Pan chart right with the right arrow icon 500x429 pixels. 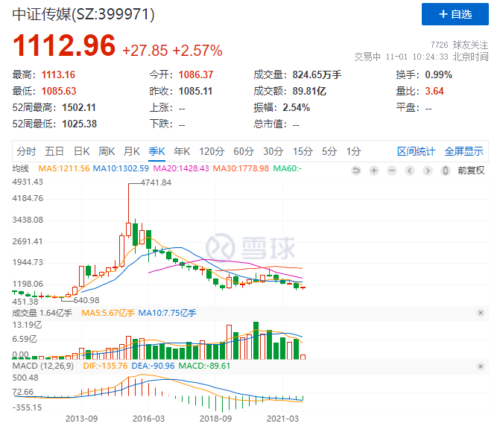pyautogui.click(x=427, y=171)
